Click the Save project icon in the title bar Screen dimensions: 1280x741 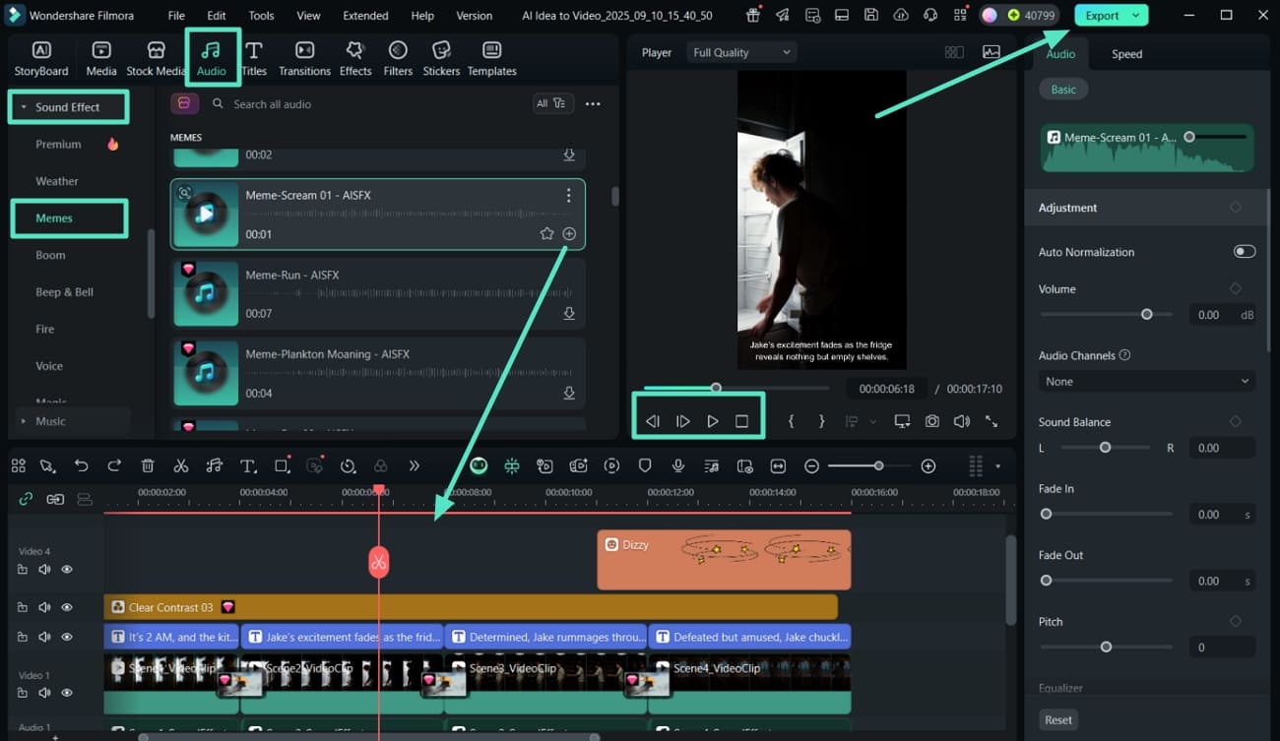(871, 16)
